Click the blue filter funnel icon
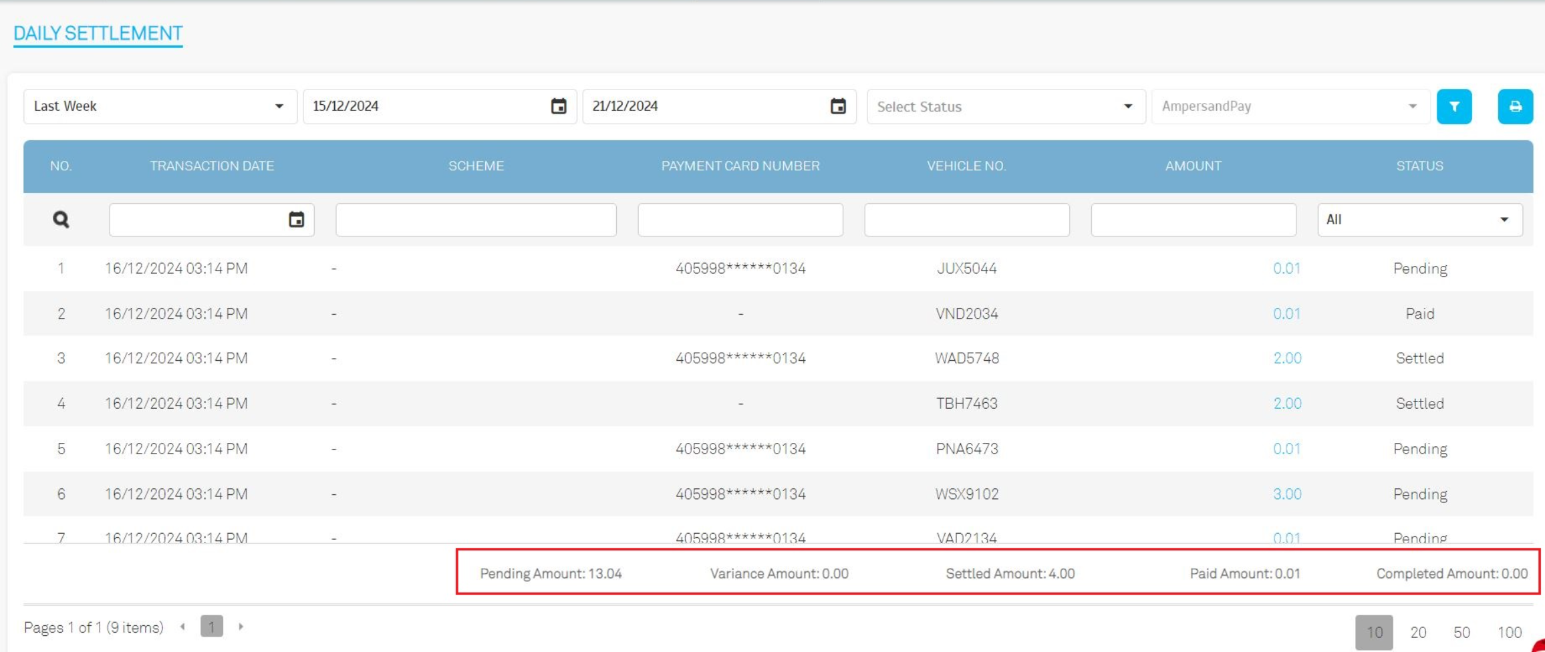 (1453, 107)
